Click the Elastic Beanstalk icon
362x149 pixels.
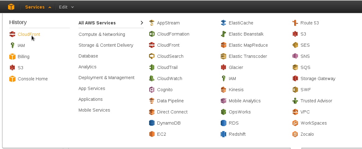tap(223, 34)
